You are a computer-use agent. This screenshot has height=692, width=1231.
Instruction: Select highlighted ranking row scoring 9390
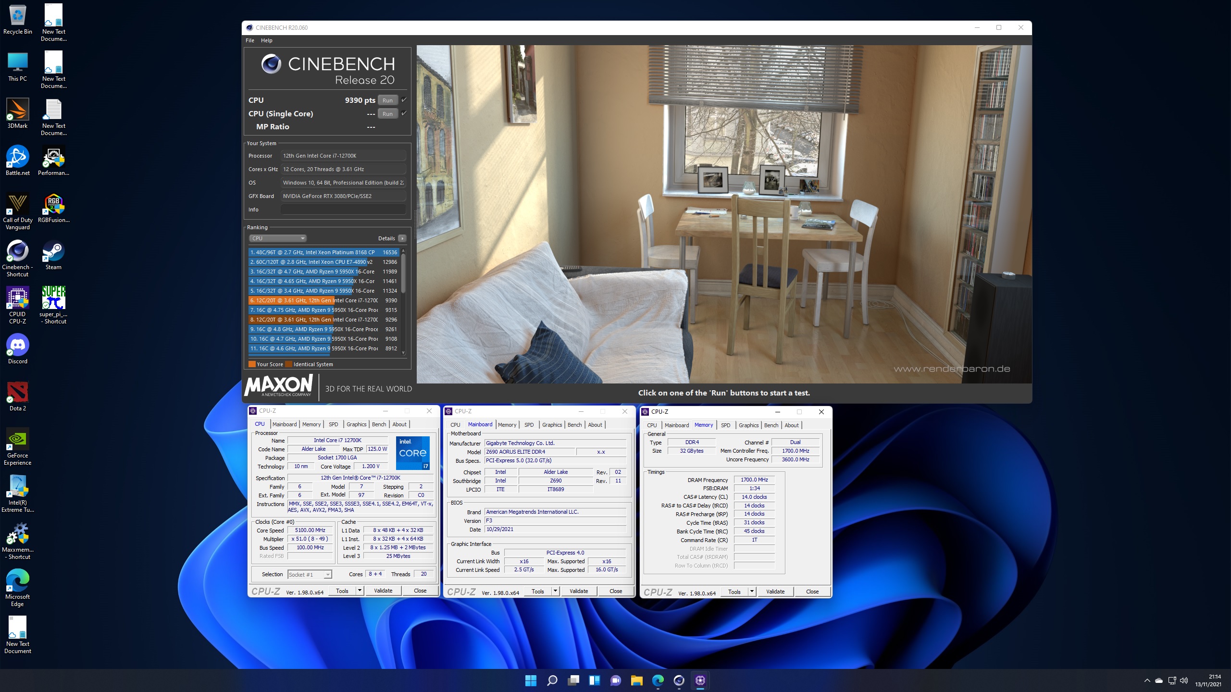(324, 300)
